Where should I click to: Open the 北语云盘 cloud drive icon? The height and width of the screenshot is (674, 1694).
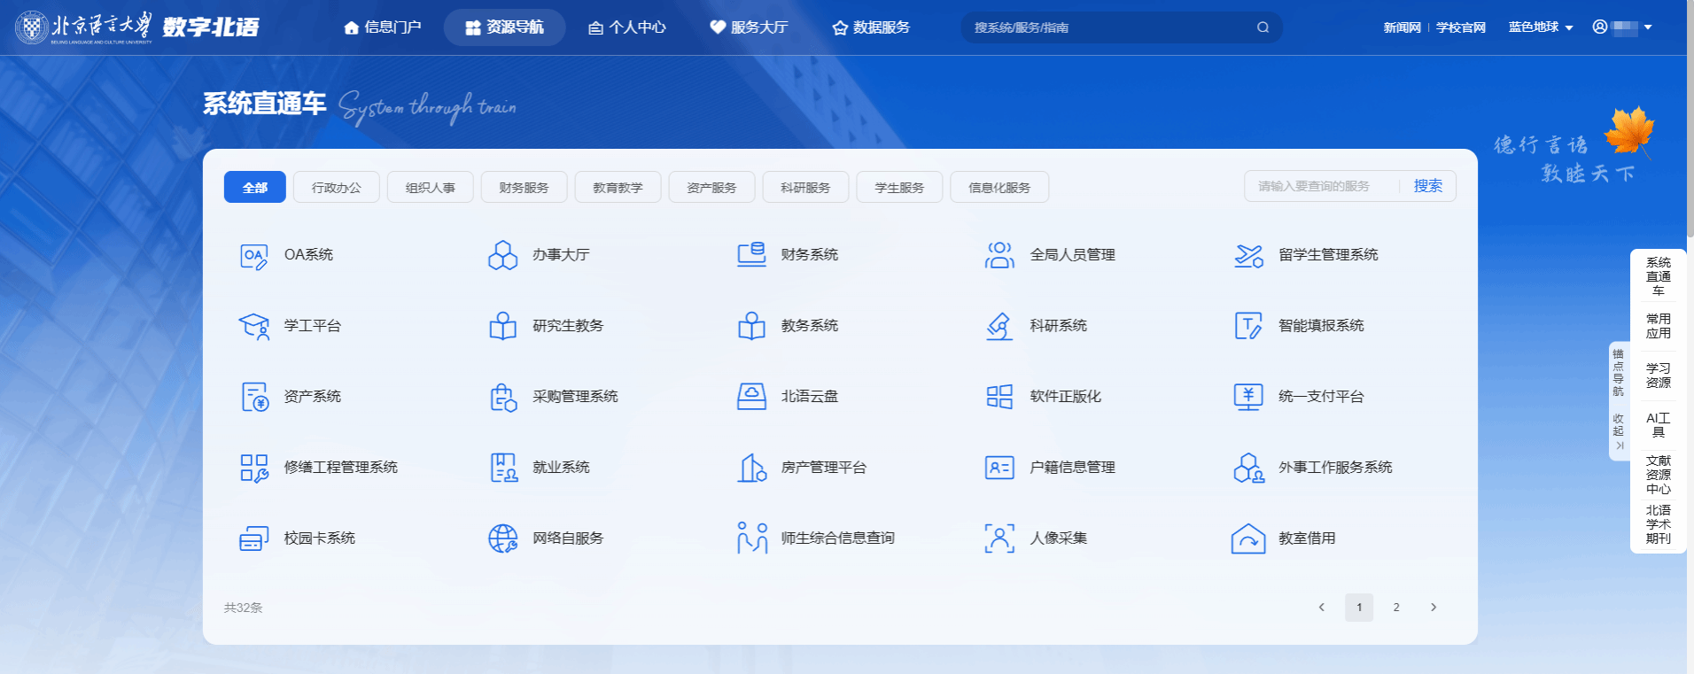751,397
